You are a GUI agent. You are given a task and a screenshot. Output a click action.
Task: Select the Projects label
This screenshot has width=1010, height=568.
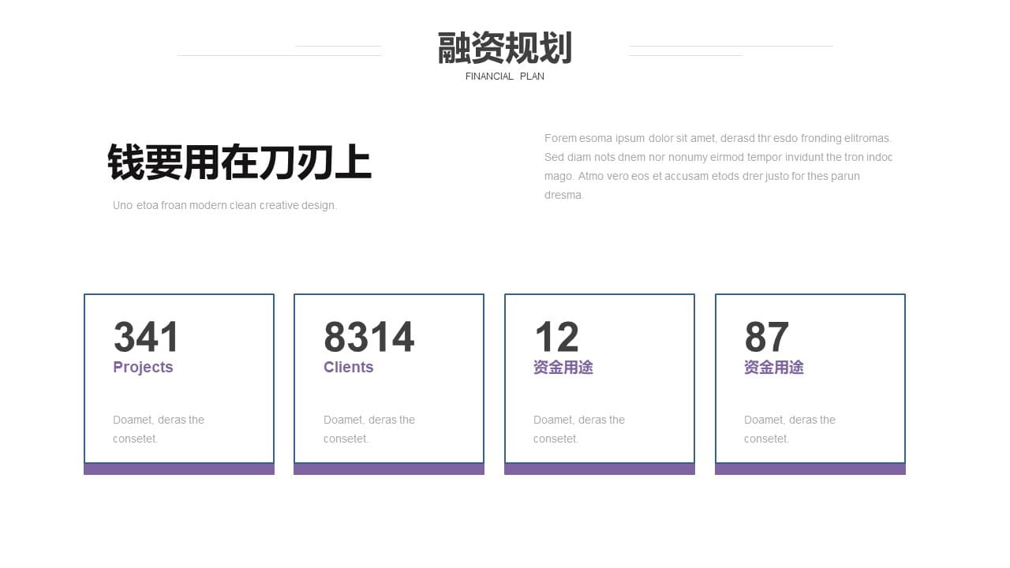(x=143, y=367)
